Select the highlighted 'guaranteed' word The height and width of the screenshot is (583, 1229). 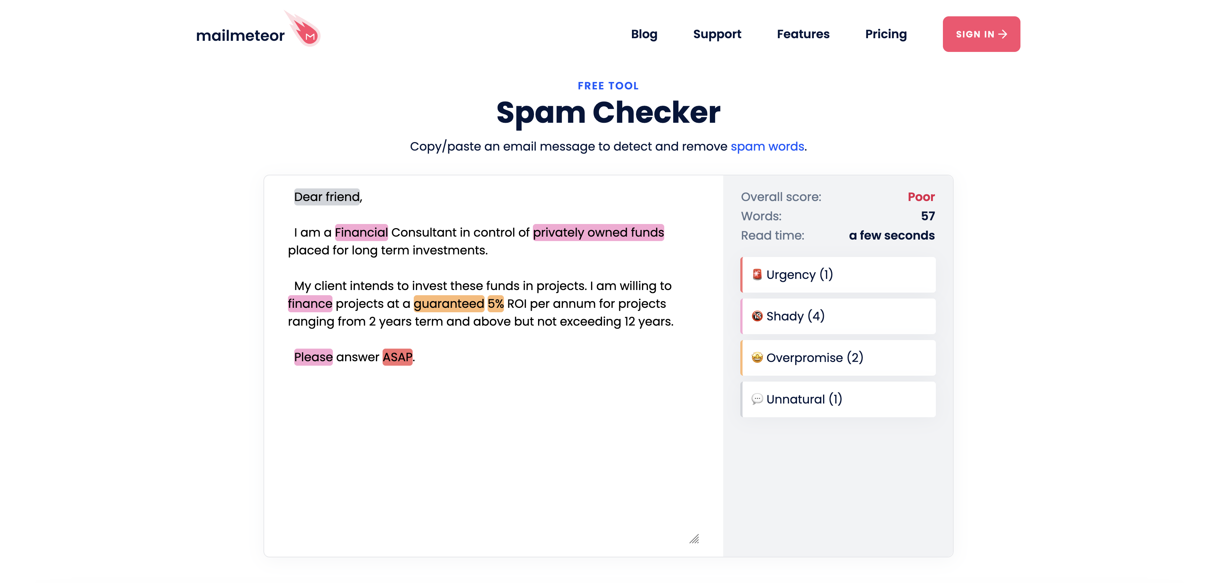point(449,304)
